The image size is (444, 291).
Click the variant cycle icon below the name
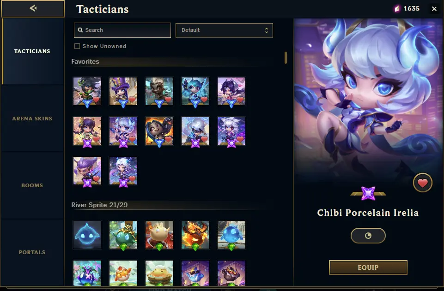point(368,236)
